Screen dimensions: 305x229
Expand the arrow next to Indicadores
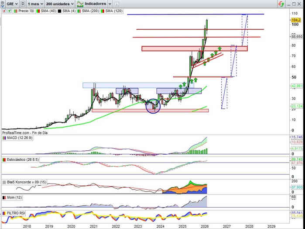pyautogui.click(x=109, y=3)
